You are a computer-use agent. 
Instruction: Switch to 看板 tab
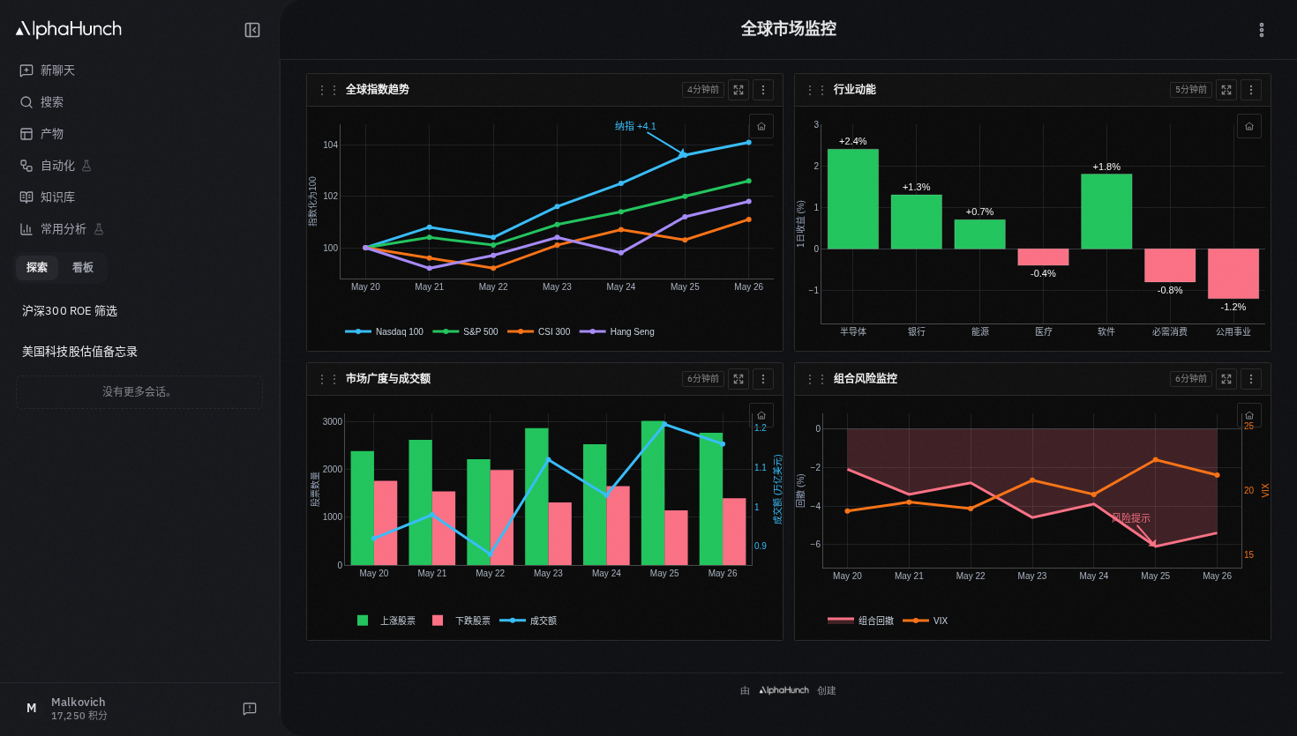click(83, 268)
